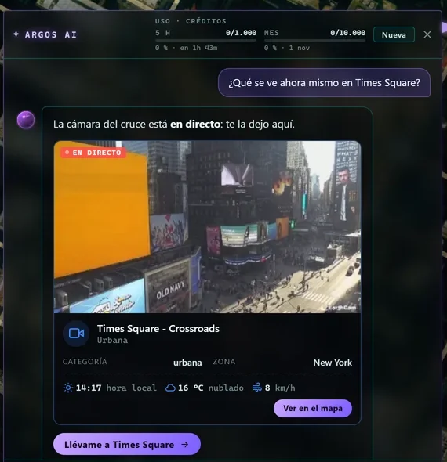Click the Urbana subtitle under camera title
The image size is (447, 462).
tap(112, 341)
